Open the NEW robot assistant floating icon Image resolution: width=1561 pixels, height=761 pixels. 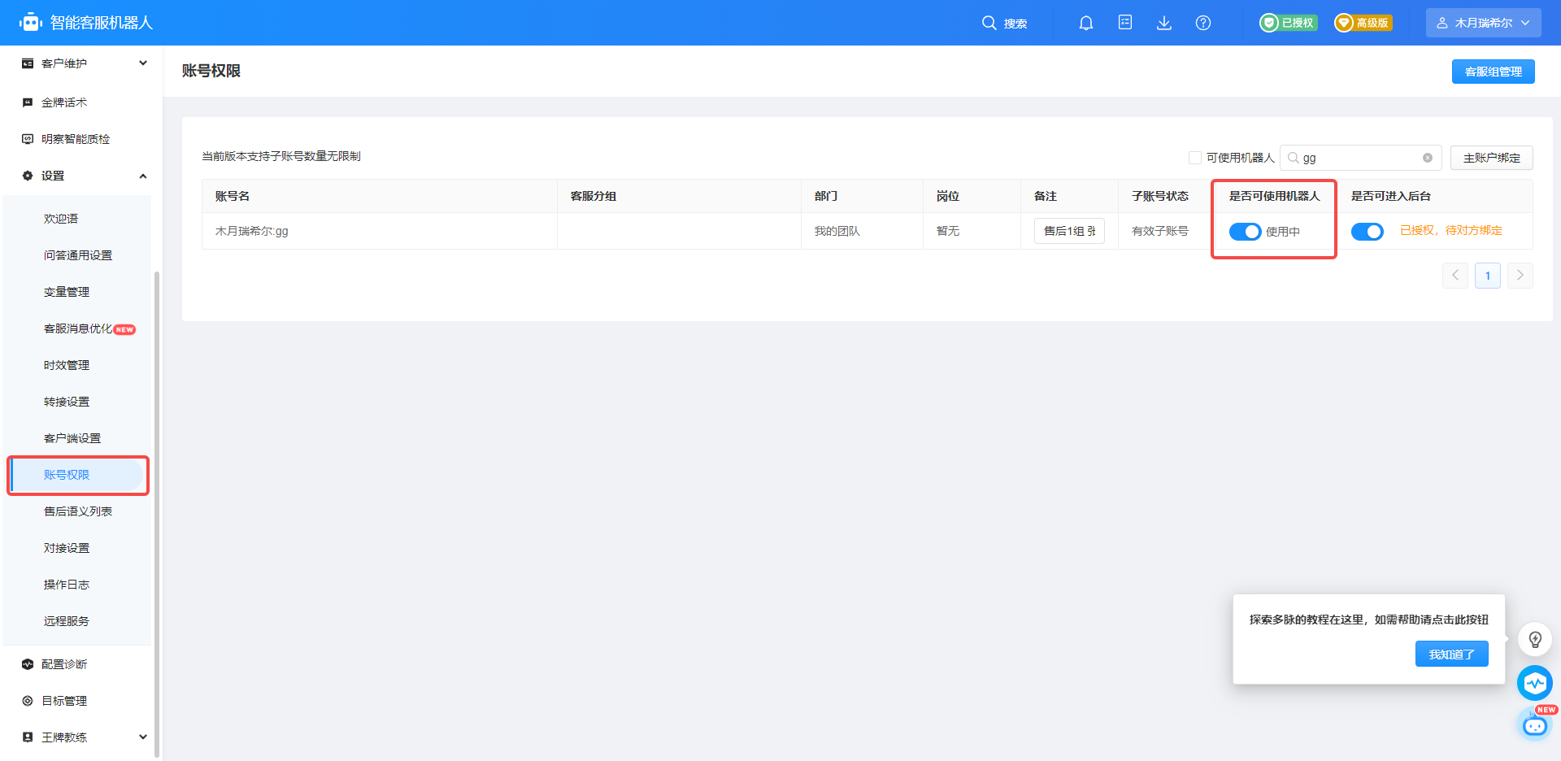click(x=1535, y=724)
